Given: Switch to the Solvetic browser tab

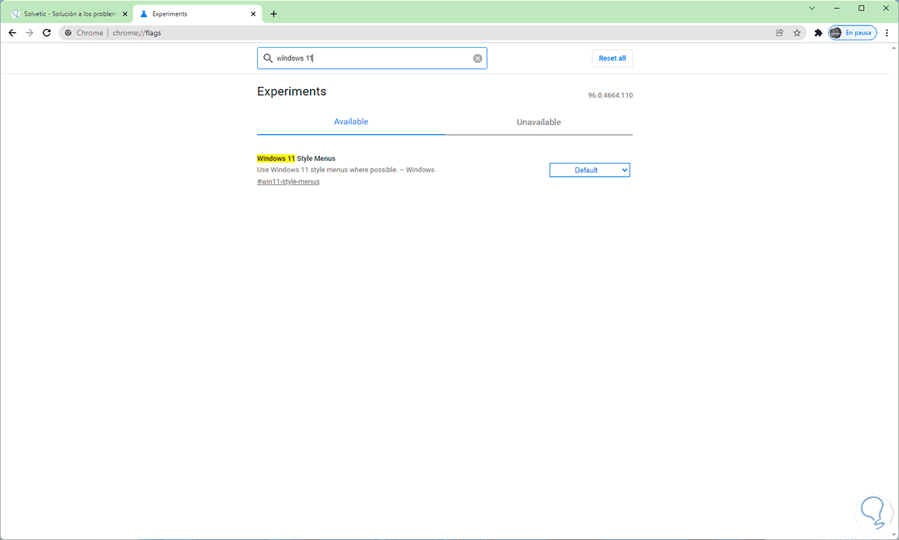Looking at the screenshot, I should click(67, 13).
